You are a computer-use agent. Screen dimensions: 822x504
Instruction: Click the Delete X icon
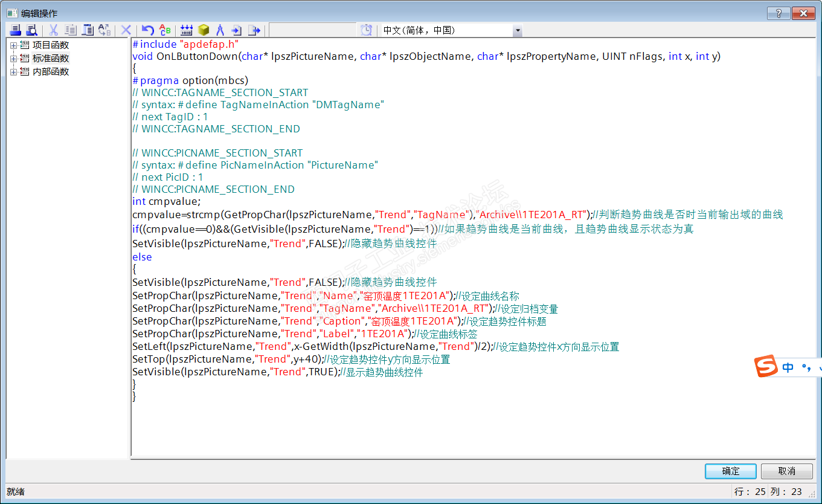coord(126,30)
